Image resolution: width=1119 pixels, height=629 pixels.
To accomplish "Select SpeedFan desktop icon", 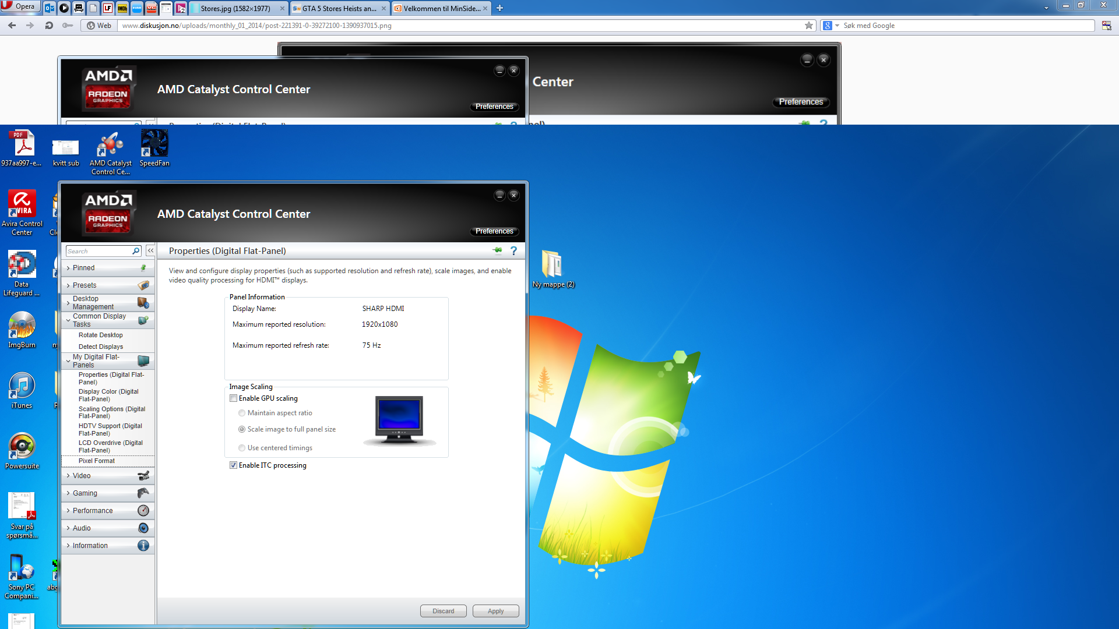I will (154, 148).
